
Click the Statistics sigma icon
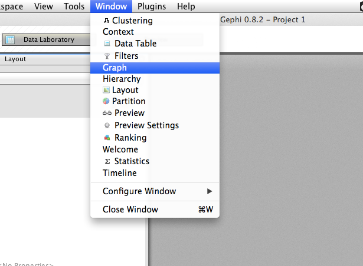107,161
